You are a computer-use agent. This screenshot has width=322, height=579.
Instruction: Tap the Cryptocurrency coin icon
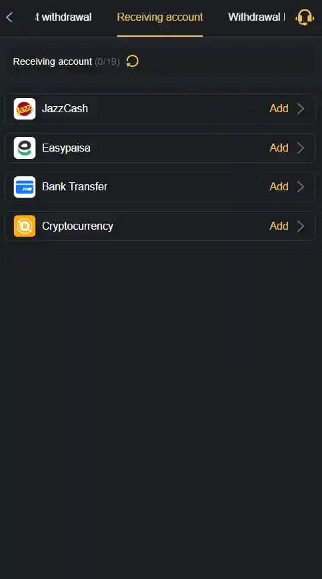(x=25, y=226)
